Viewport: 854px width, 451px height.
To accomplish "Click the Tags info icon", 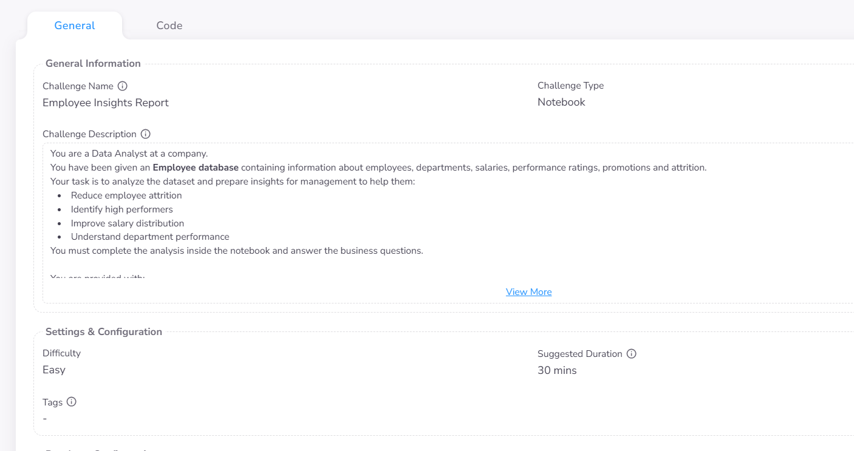I will [x=72, y=402].
